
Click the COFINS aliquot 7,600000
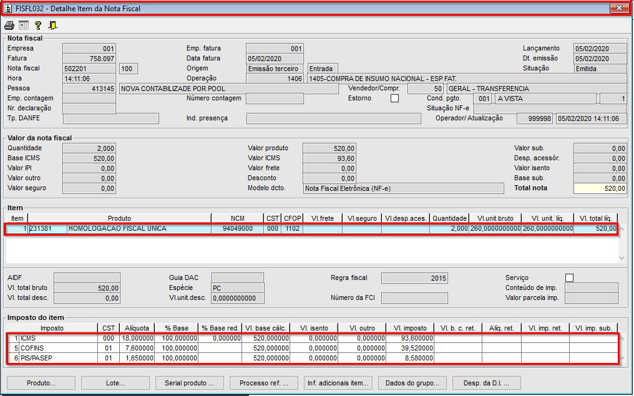tap(137, 348)
